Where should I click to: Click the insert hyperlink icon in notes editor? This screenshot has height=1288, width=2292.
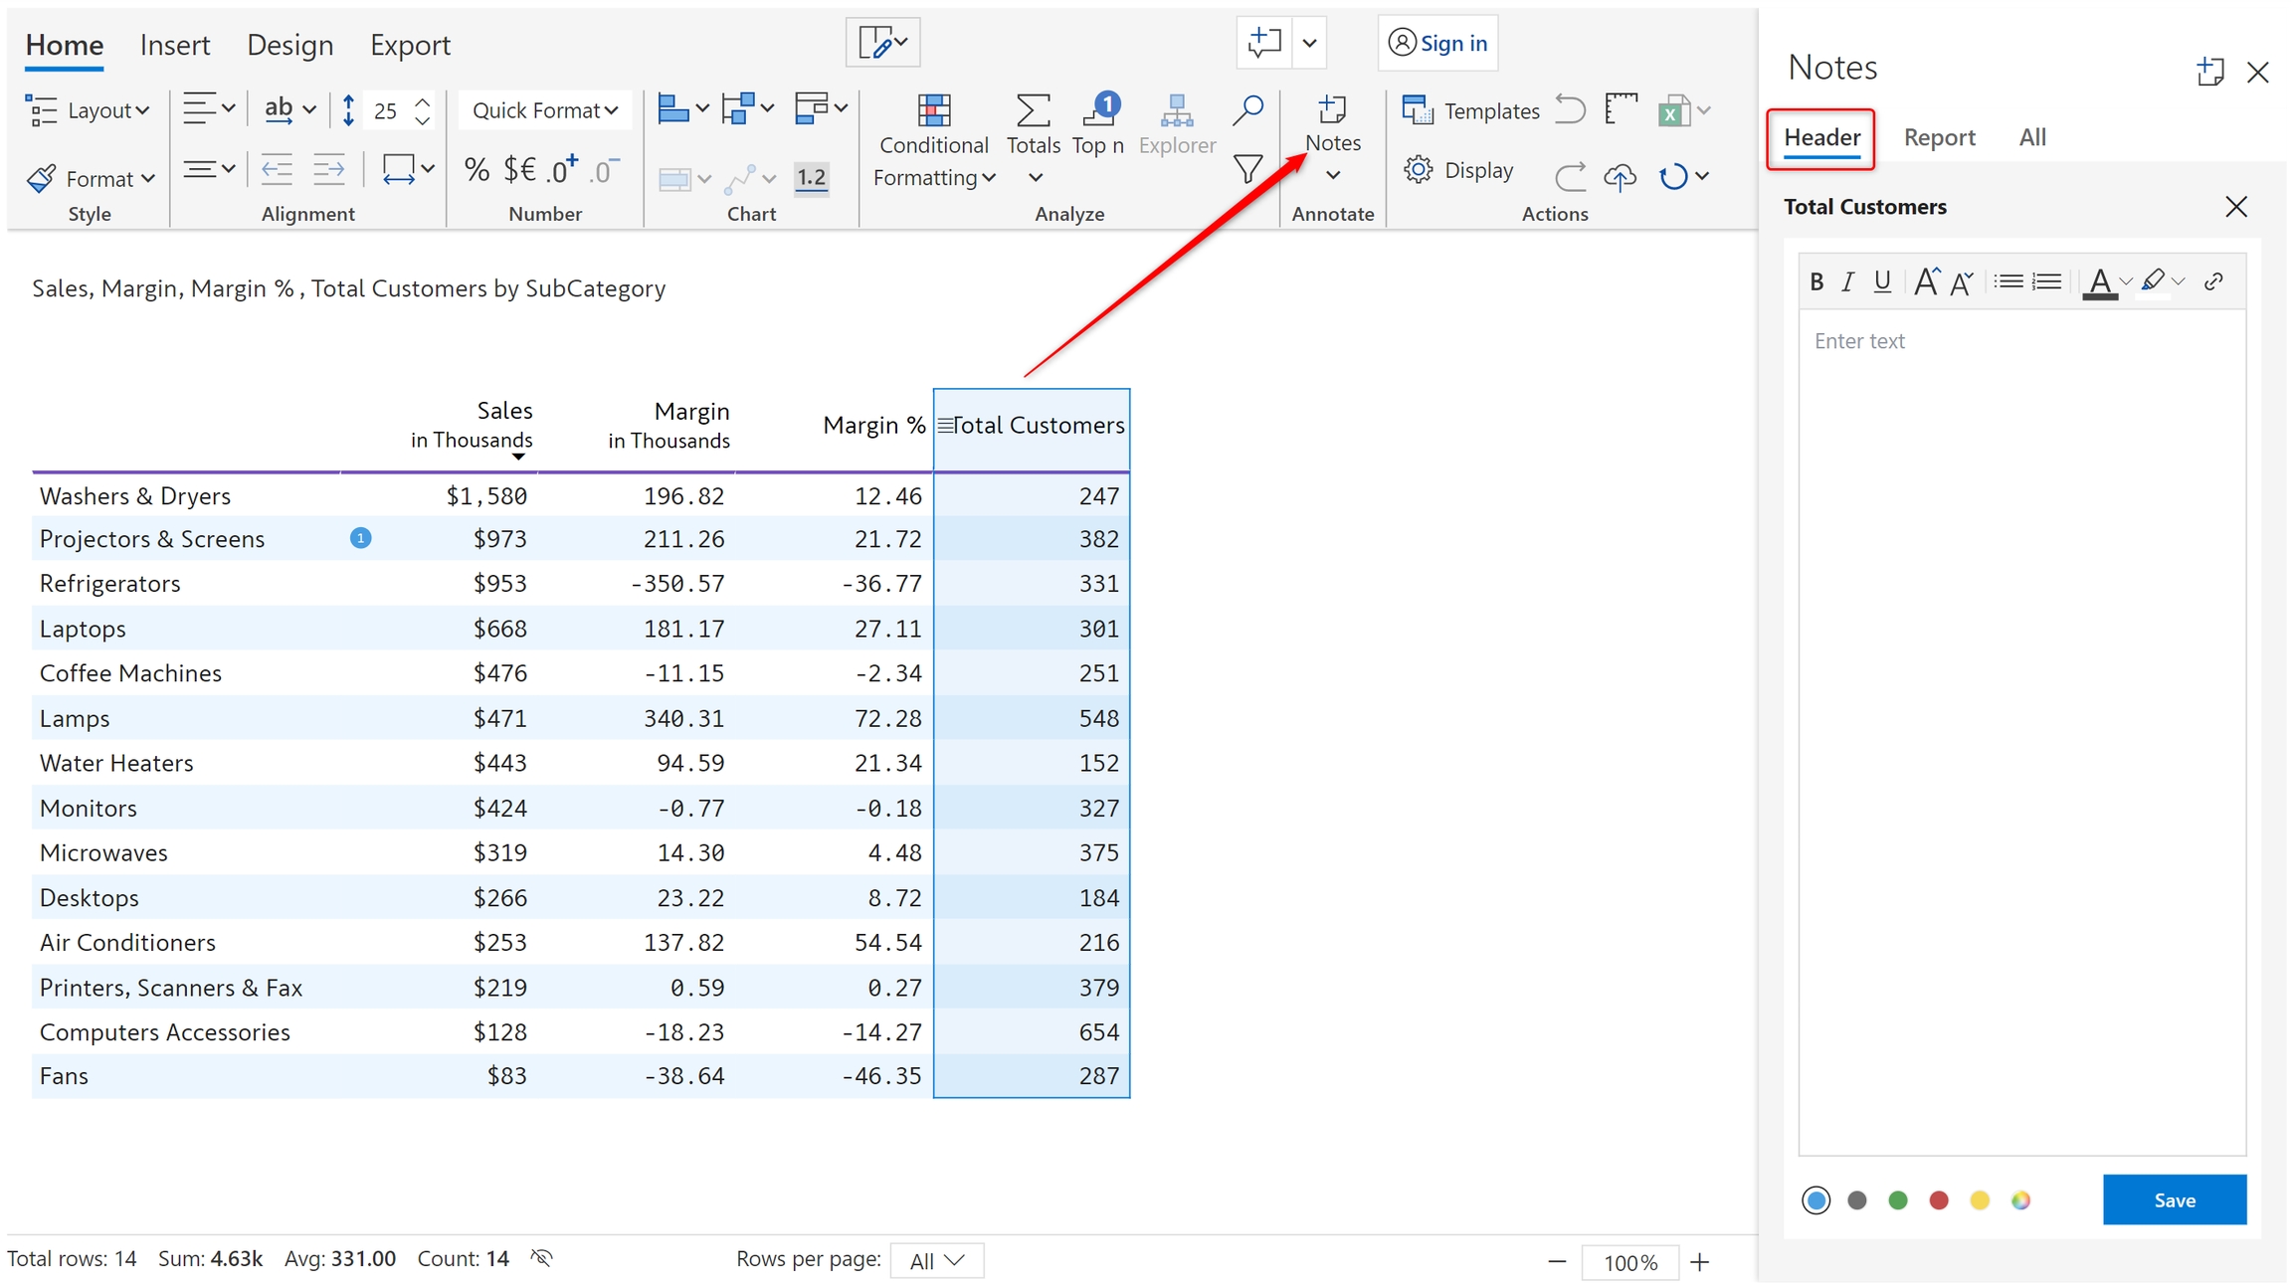coord(2213,281)
